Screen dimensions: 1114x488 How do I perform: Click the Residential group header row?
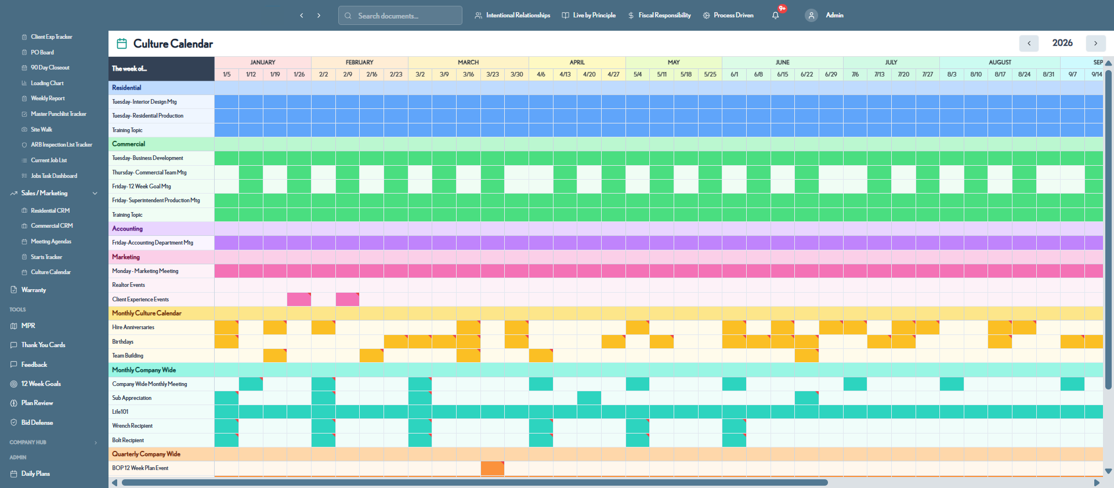[x=606, y=88]
